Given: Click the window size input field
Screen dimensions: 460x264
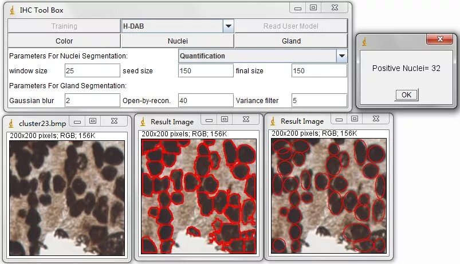Looking at the screenshot, I should coord(92,70).
